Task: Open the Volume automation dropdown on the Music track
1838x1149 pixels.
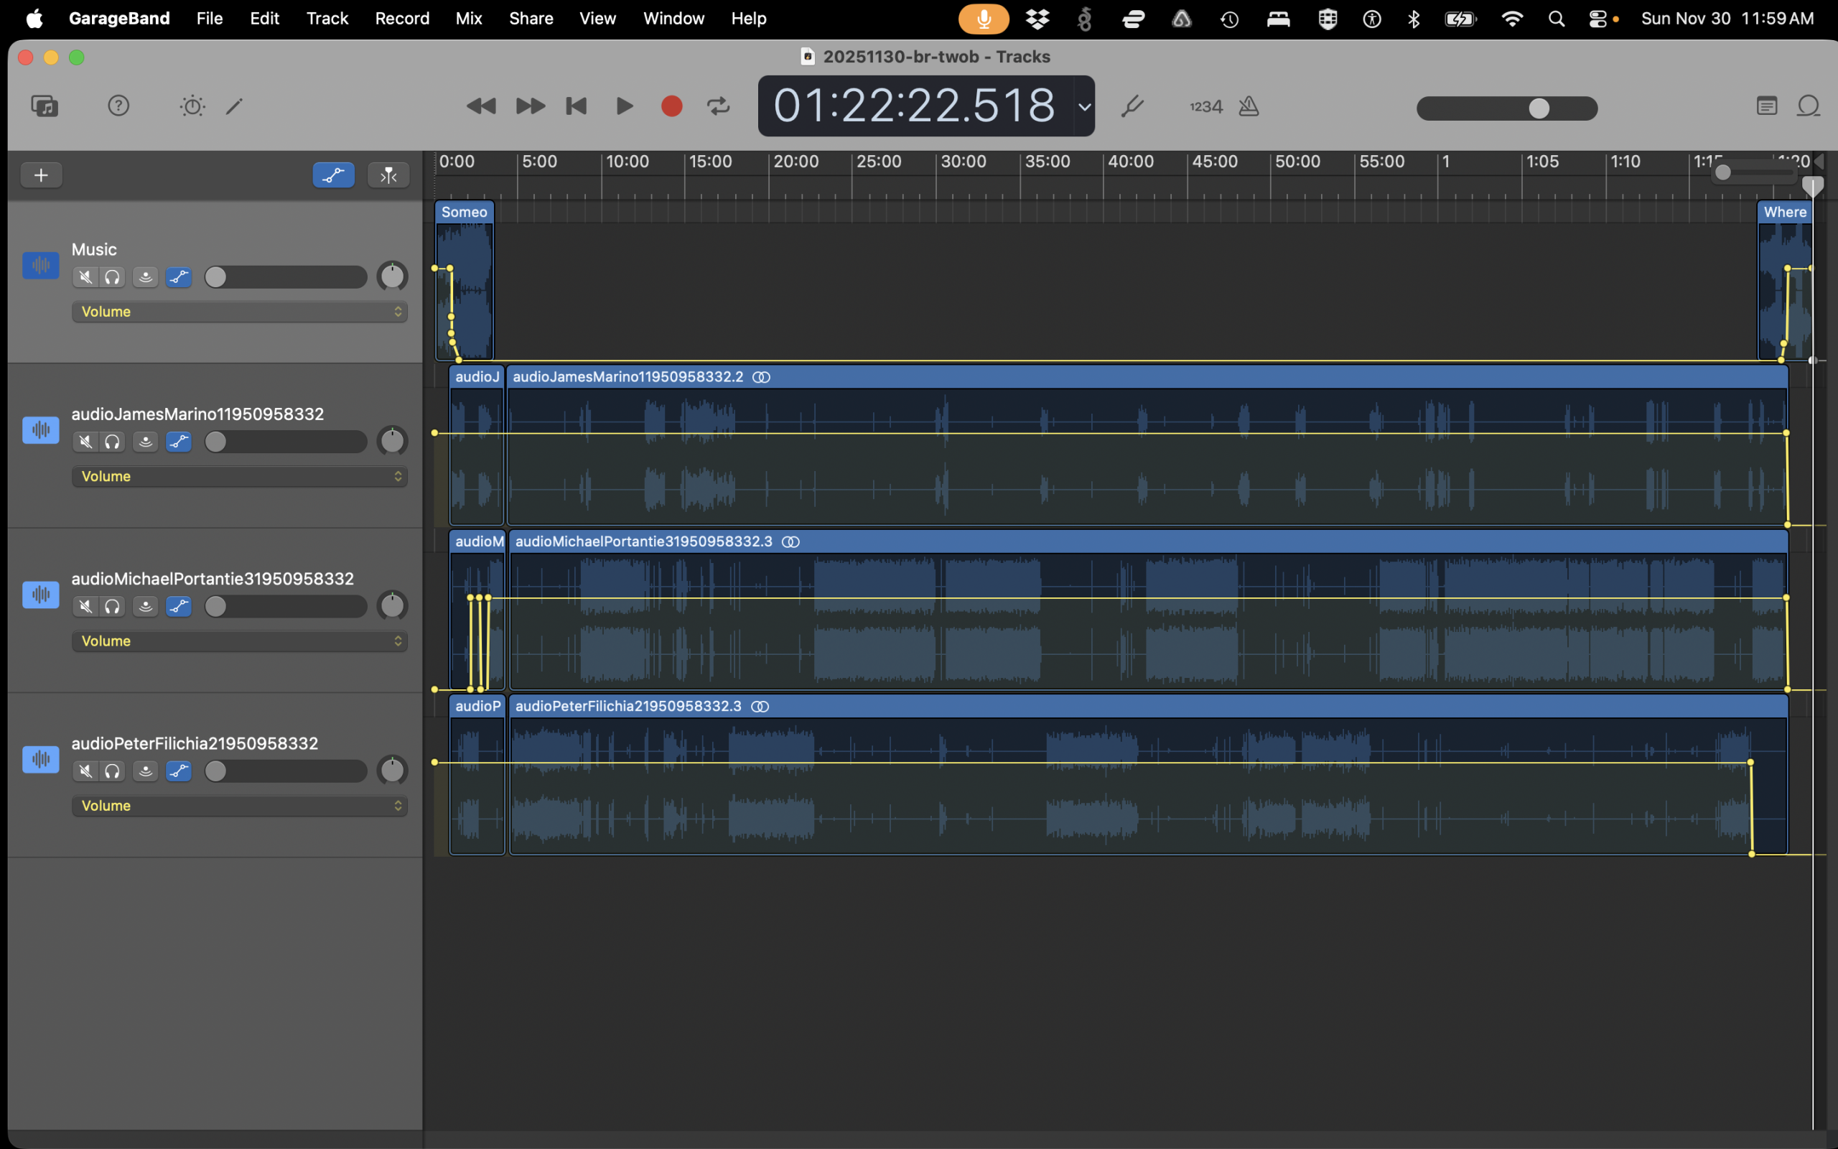Action: 239,312
